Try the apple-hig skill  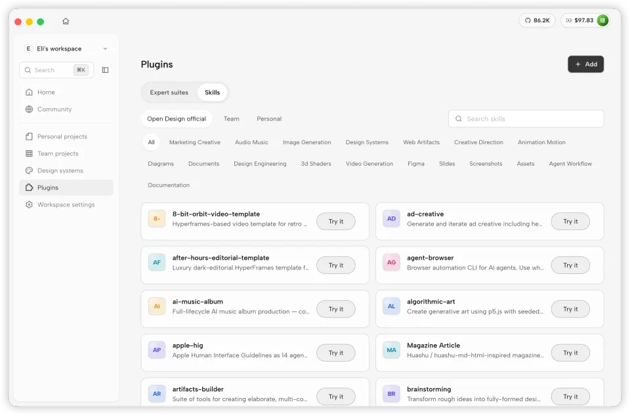click(x=336, y=353)
